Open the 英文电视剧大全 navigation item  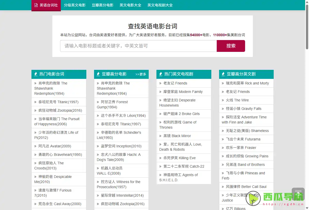pos(160,5)
